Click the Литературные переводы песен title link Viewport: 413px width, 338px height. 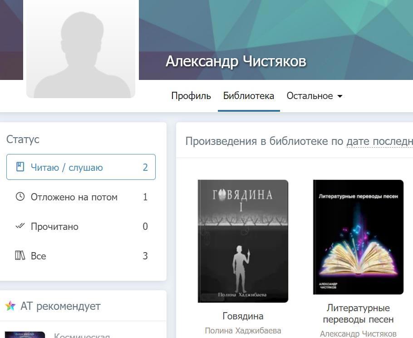[x=358, y=313]
